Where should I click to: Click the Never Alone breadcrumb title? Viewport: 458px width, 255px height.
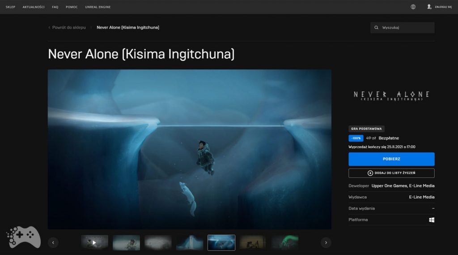coord(128,27)
